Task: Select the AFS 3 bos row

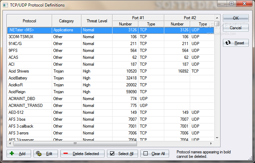Action: tap(110, 119)
